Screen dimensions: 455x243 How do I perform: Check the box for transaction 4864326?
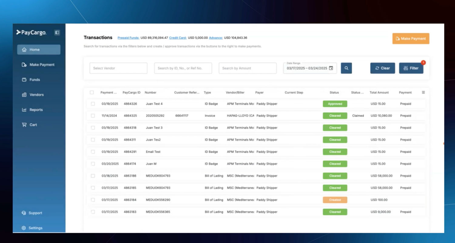93,104
